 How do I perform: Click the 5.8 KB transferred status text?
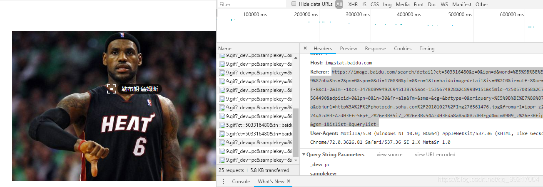[x=270, y=170]
